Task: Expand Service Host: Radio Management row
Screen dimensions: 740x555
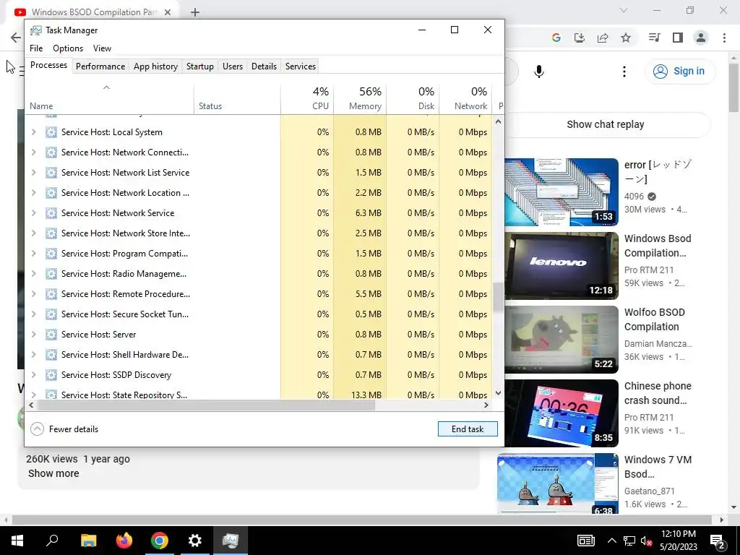Action: point(33,274)
